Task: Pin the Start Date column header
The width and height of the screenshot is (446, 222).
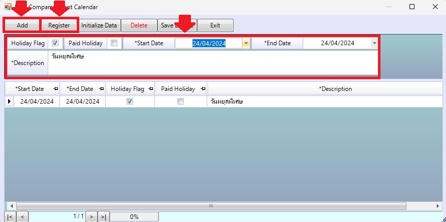Action: point(55,89)
